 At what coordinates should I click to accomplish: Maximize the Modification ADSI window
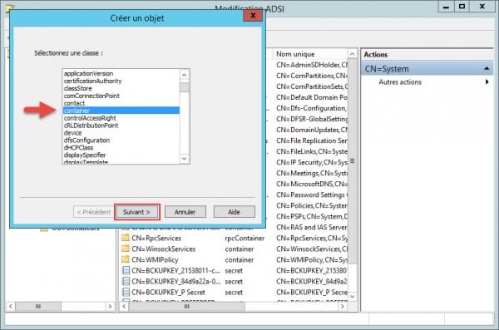pos(462,7)
